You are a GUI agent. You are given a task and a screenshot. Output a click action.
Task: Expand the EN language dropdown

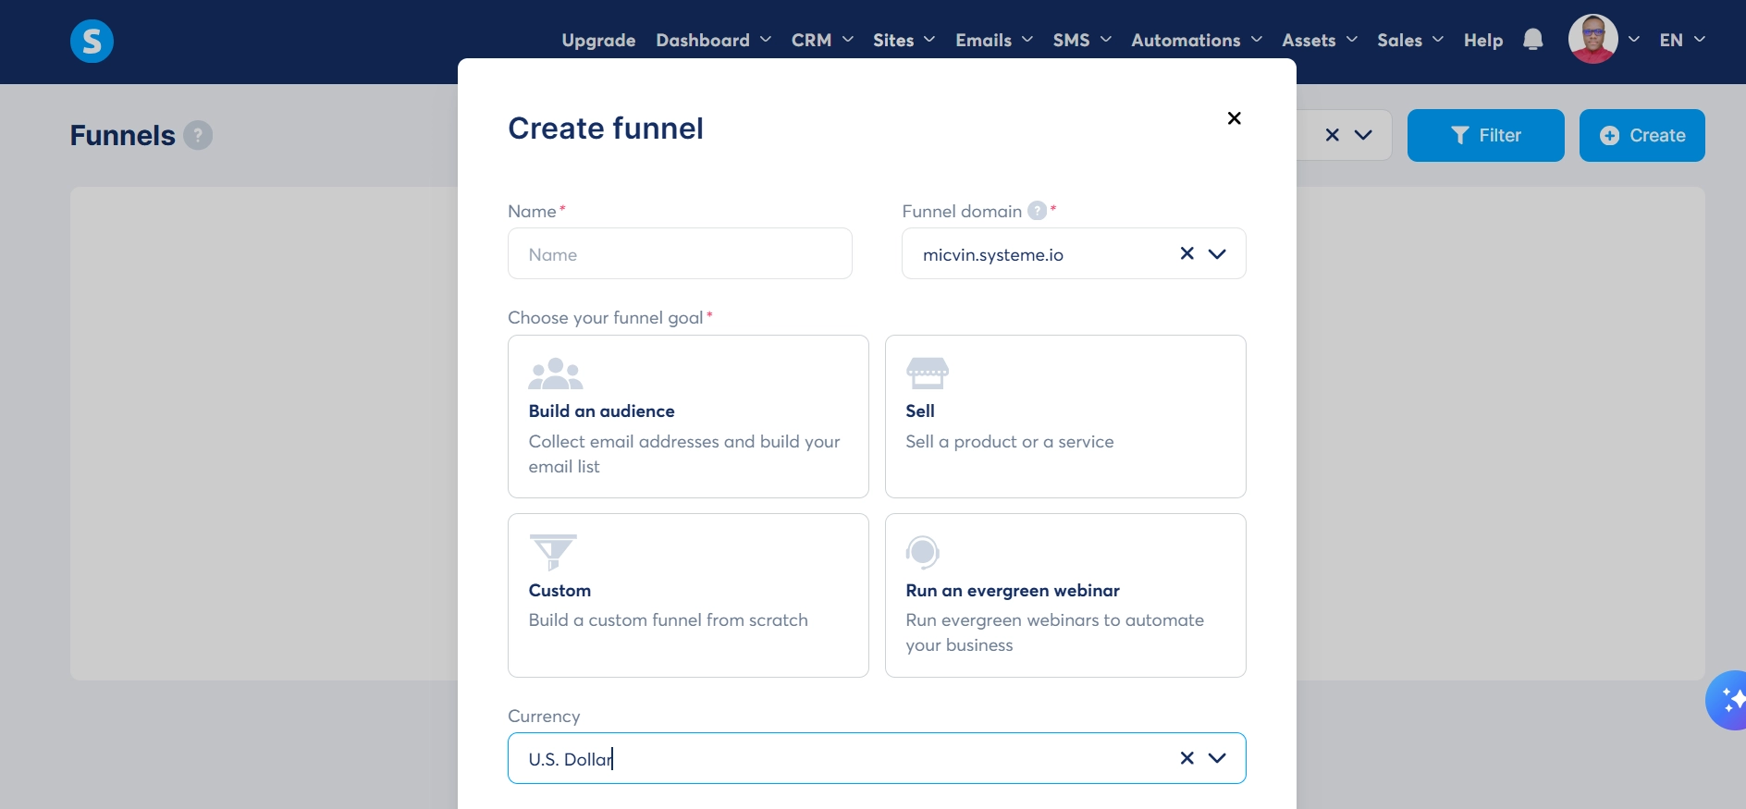pyautogui.click(x=1682, y=40)
